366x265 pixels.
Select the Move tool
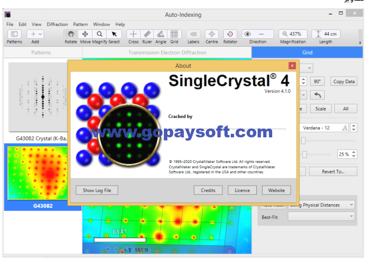(85, 34)
